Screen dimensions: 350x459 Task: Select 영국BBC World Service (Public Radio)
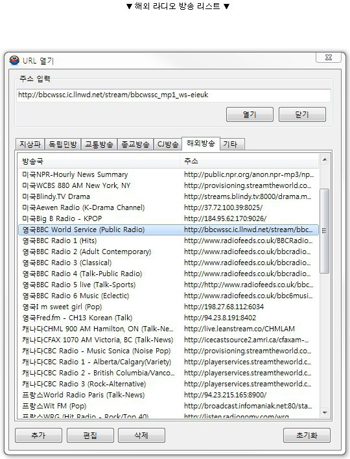point(168,230)
